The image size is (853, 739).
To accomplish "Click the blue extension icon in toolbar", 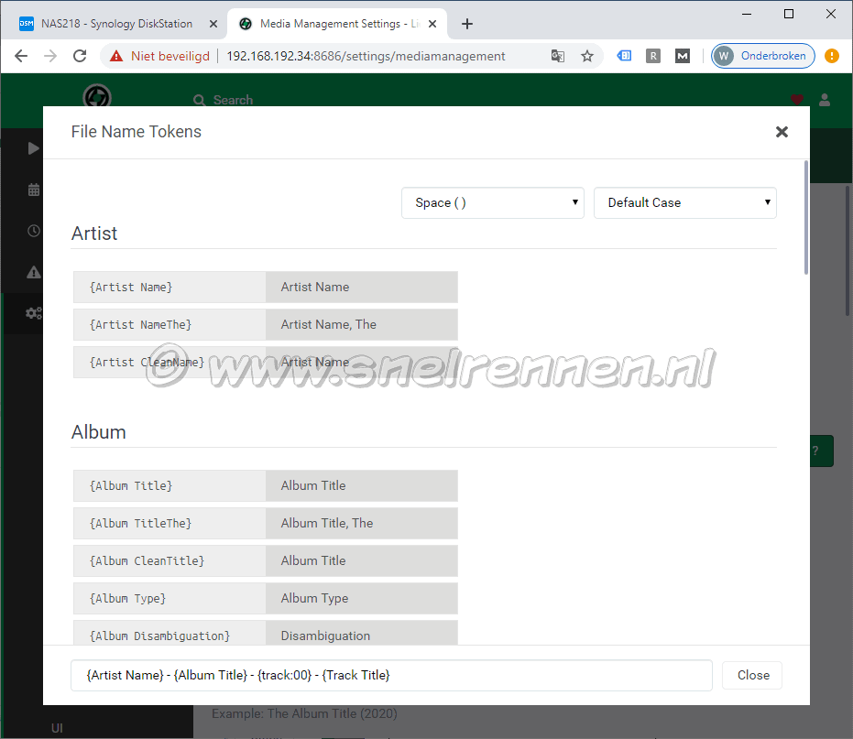I will point(624,56).
